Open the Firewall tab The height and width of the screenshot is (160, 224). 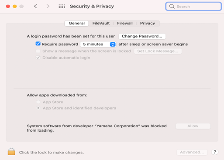tap(125, 23)
